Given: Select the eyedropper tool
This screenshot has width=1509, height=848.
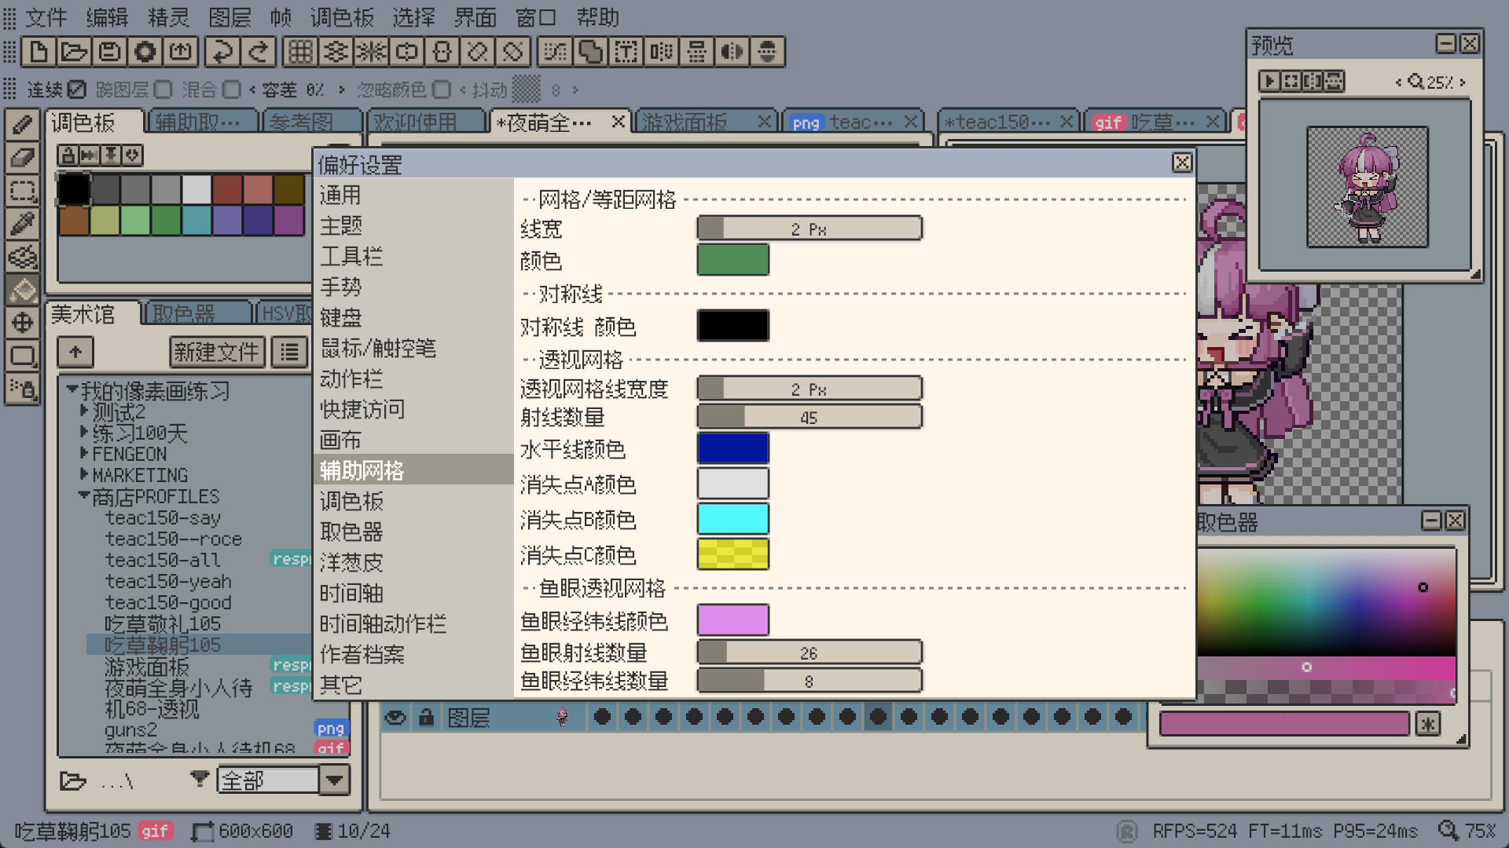Looking at the screenshot, I should 22,224.
